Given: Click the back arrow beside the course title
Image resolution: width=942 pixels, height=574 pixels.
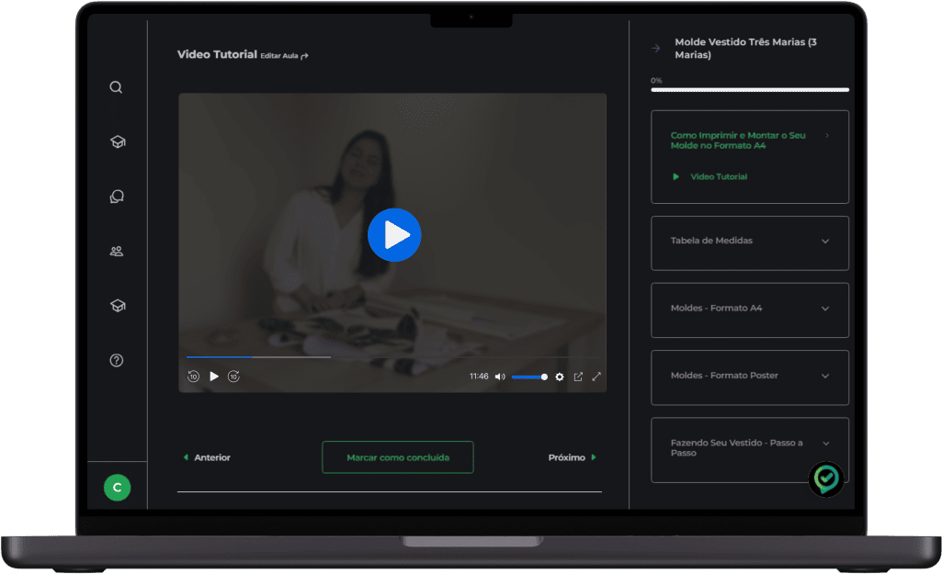Looking at the screenshot, I should 655,48.
